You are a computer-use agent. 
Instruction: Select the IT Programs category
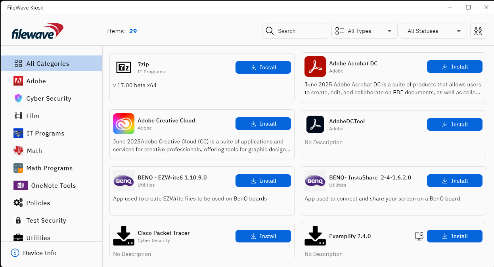coord(52,133)
